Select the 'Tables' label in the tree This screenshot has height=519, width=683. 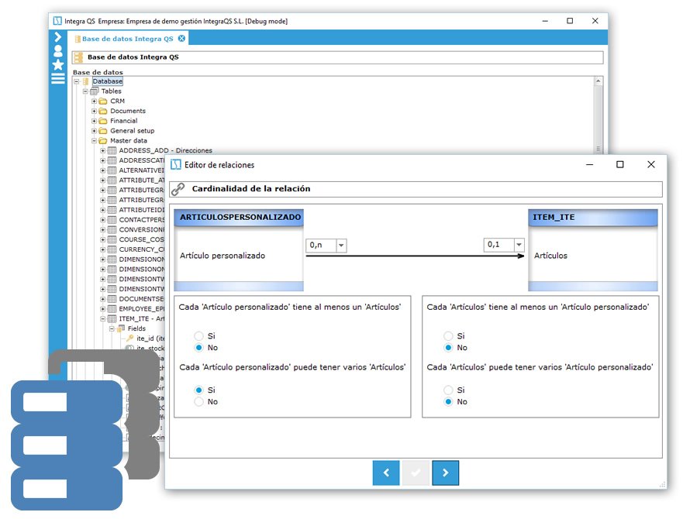click(112, 91)
